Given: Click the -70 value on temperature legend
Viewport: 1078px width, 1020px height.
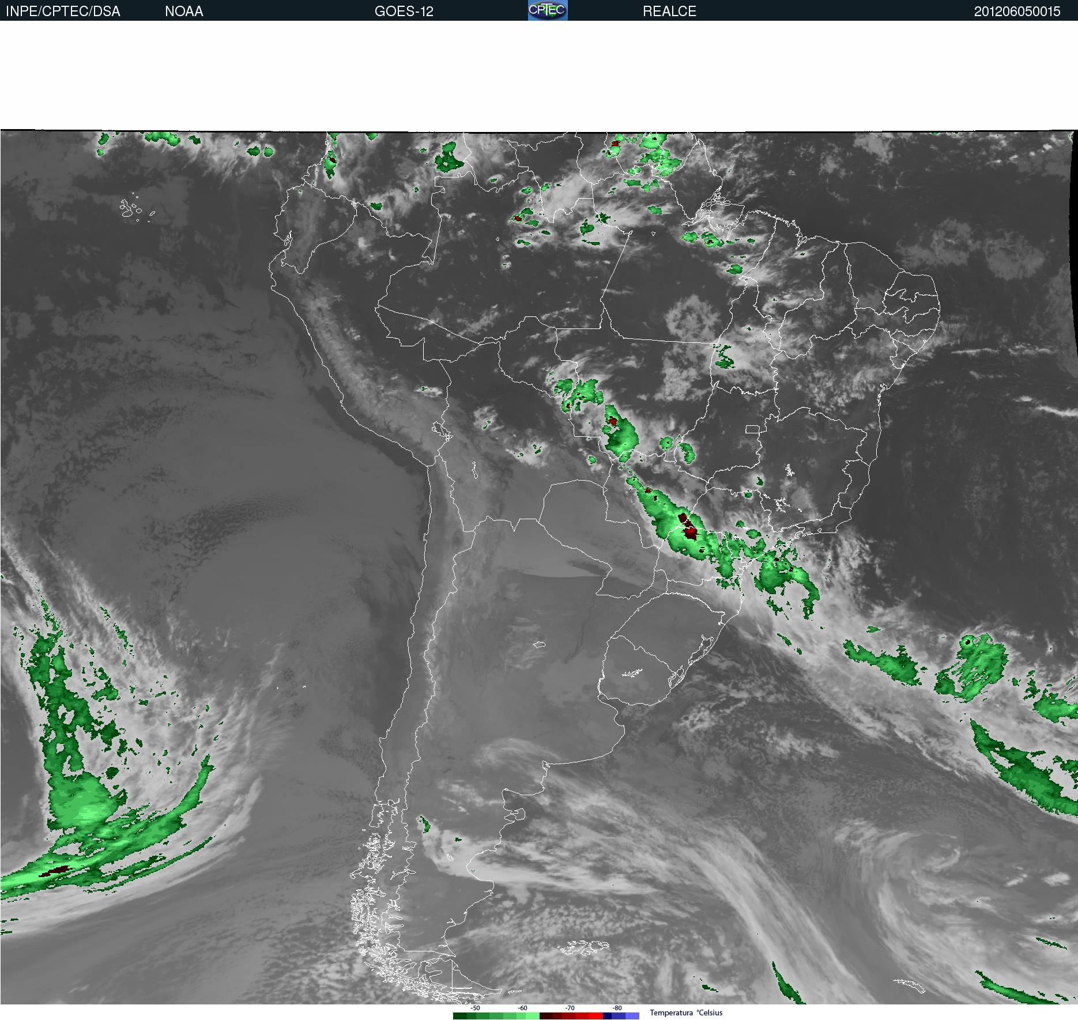Looking at the screenshot, I should tap(570, 1008).
